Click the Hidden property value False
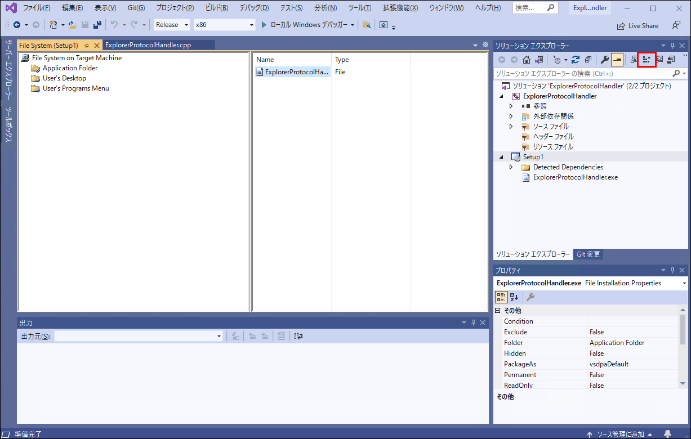Image resolution: width=691 pixels, height=439 pixels. tap(633, 353)
